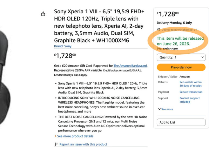Expand See more product details
Screen dimensions: 209x156
point(75,136)
